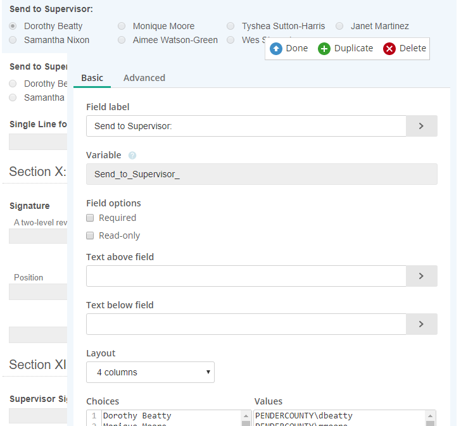Expand the Text below field arrow button
461x426 pixels.
(421, 324)
